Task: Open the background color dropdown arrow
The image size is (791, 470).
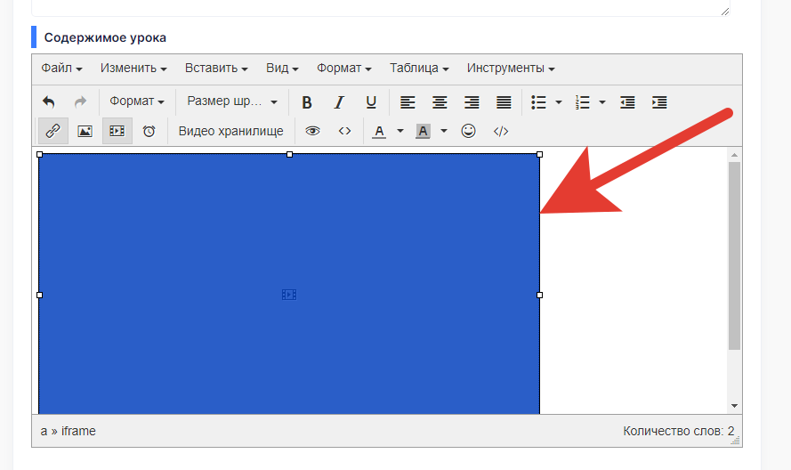Action: pyautogui.click(x=444, y=131)
